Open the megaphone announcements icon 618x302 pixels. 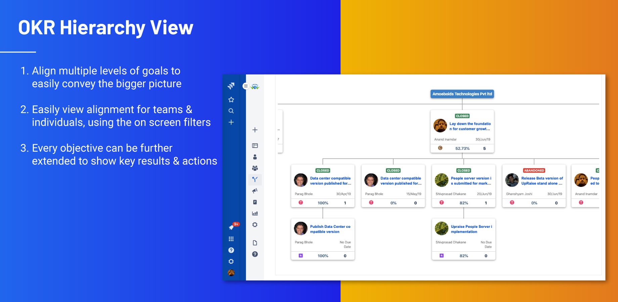255,191
